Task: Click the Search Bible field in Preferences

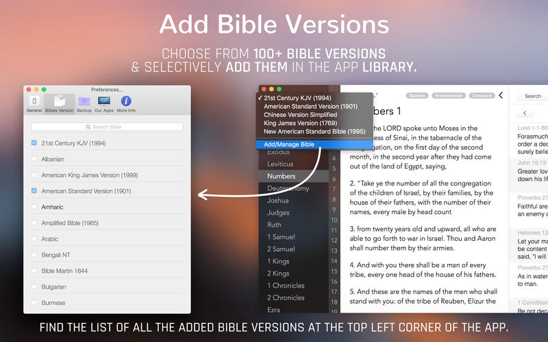Action: 107,127
